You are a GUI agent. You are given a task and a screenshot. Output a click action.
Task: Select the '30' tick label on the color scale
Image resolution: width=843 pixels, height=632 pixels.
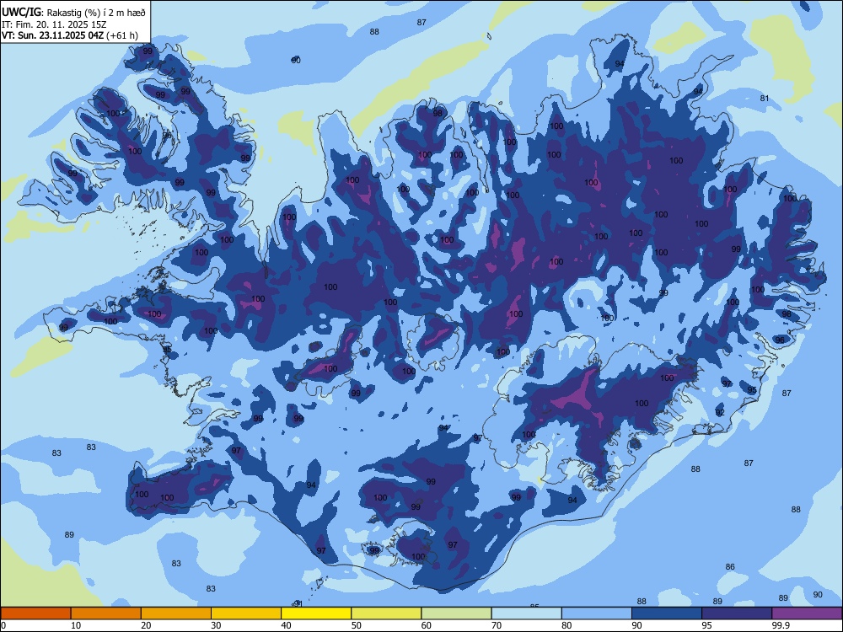pos(216,625)
